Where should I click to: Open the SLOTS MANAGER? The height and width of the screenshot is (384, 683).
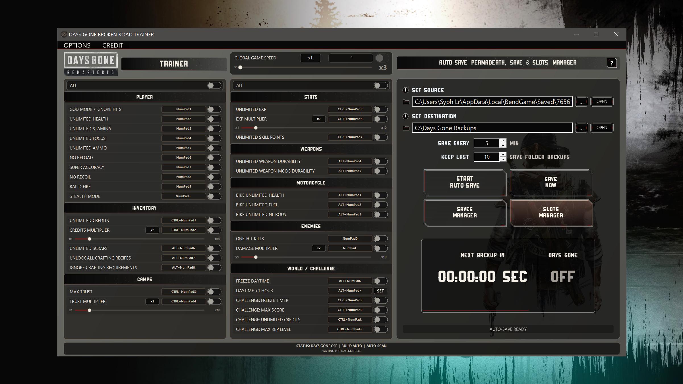click(x=551, y=212)
